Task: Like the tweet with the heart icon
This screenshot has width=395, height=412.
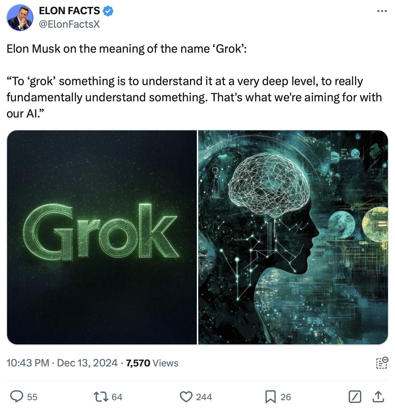Action: pyautogui.click(x=186, y=397)
